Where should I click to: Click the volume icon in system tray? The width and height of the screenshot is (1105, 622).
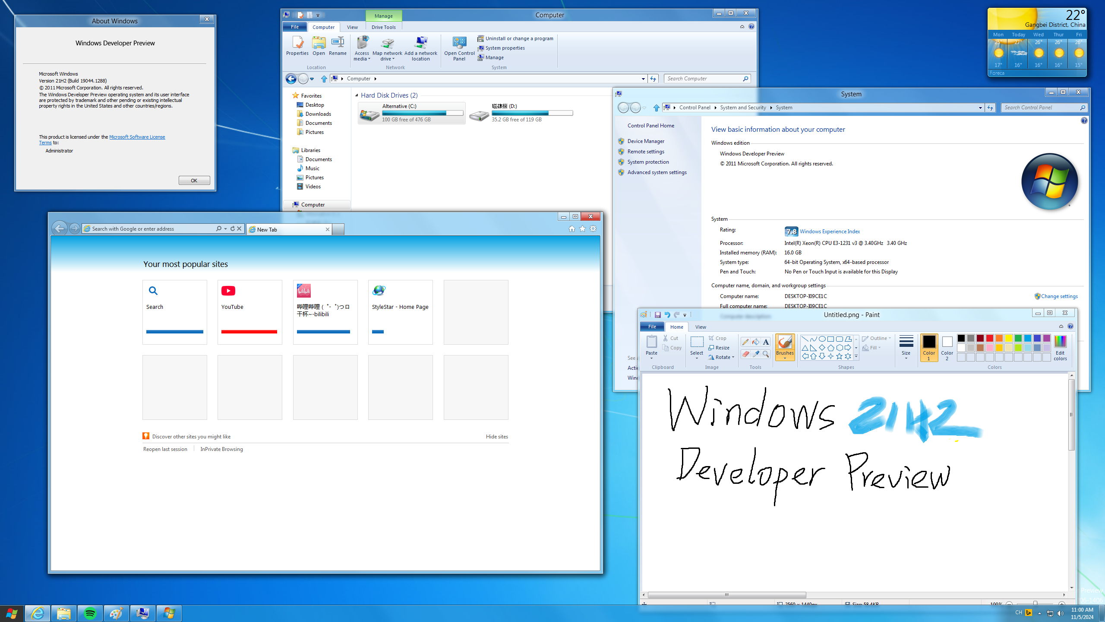point(1061,613)
